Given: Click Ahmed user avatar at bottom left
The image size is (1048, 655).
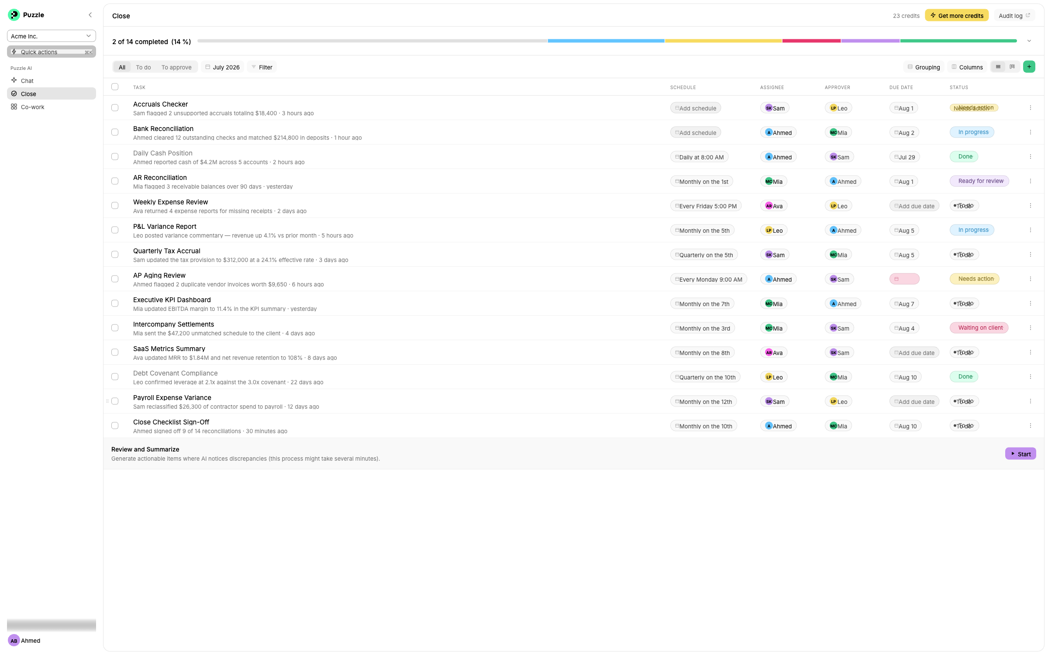Looking at the screenshot, I should click(x=14, y=641).
